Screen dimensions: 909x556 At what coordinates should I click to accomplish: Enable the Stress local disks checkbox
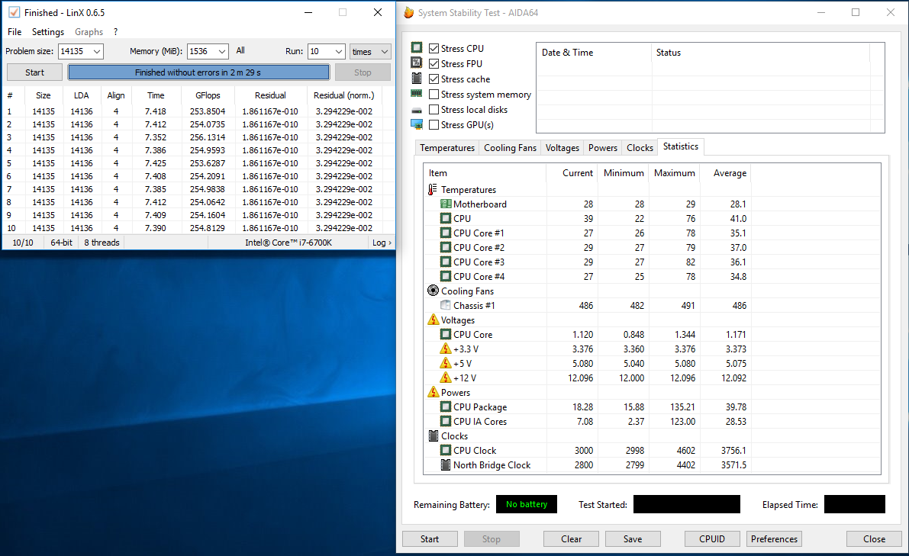pos(434,110)
